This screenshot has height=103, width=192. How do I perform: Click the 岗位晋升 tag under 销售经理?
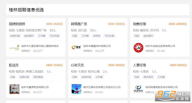coord(149,36)
